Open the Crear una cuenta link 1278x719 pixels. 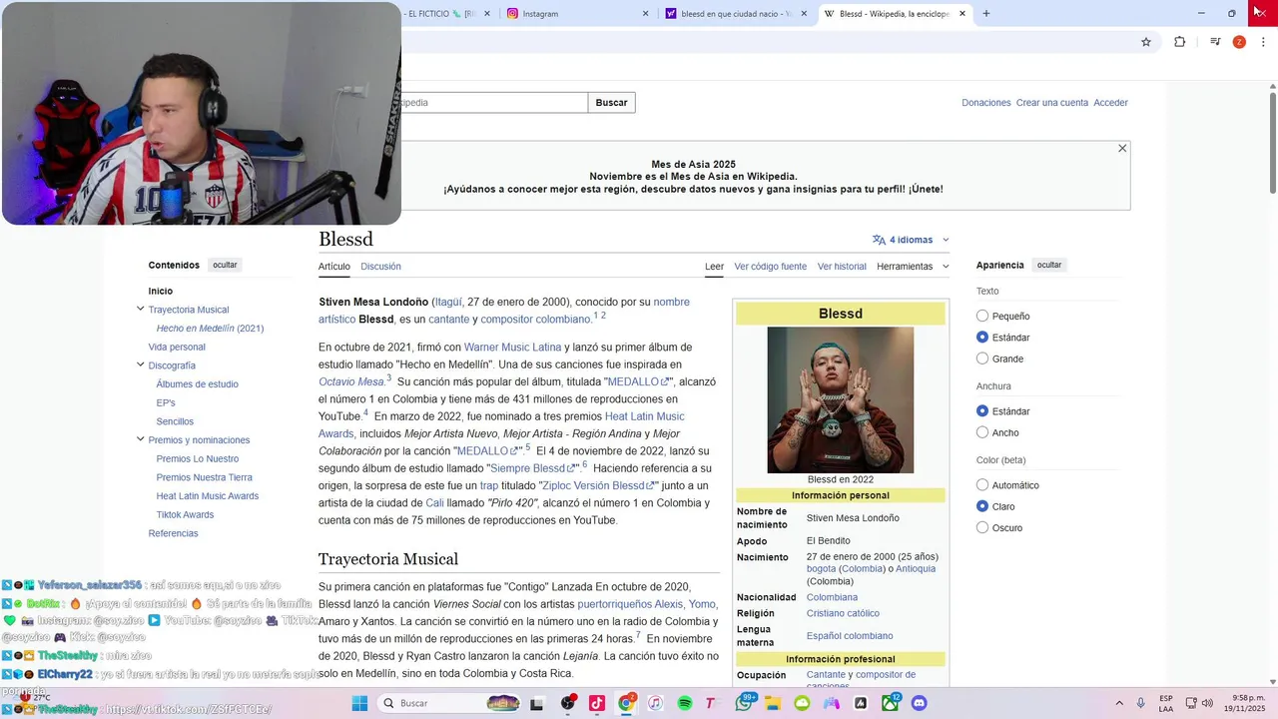(x=1052, y=103)
